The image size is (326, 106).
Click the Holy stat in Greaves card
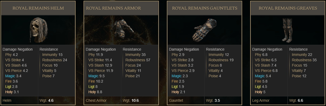258,92
